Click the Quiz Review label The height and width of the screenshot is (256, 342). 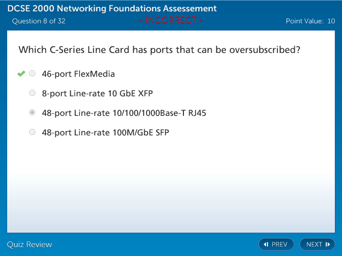[x=30, y=245]
